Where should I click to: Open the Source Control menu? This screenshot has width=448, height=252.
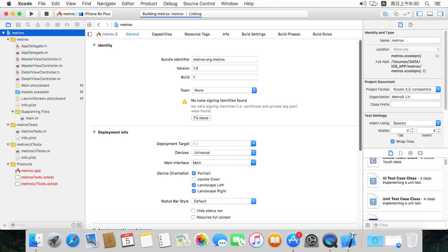coord(199,4)
